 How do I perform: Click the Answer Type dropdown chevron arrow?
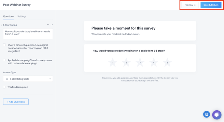(50, 79)
